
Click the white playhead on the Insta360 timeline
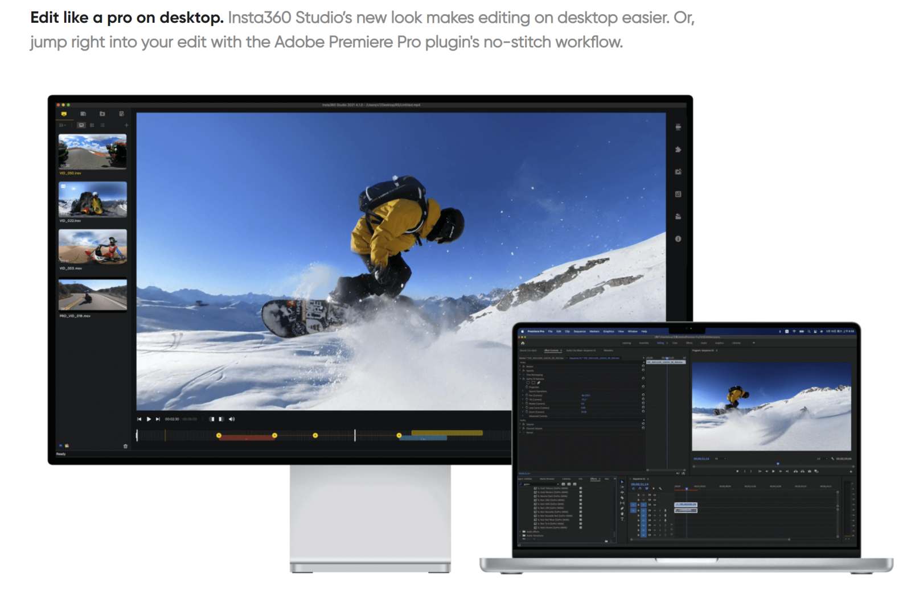[355, 435]
